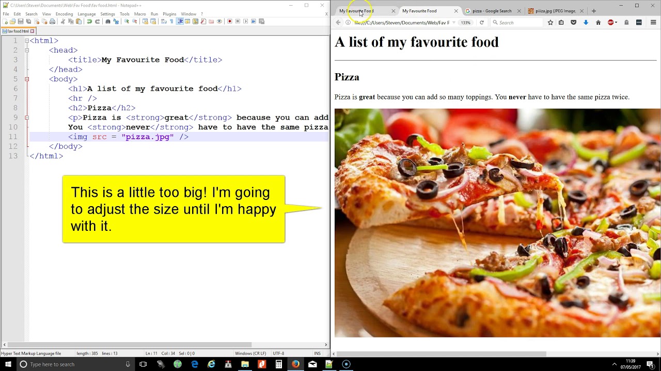Click the Windows Start button
The width and height of the screenshot is (661, 371).
(8, 364)
